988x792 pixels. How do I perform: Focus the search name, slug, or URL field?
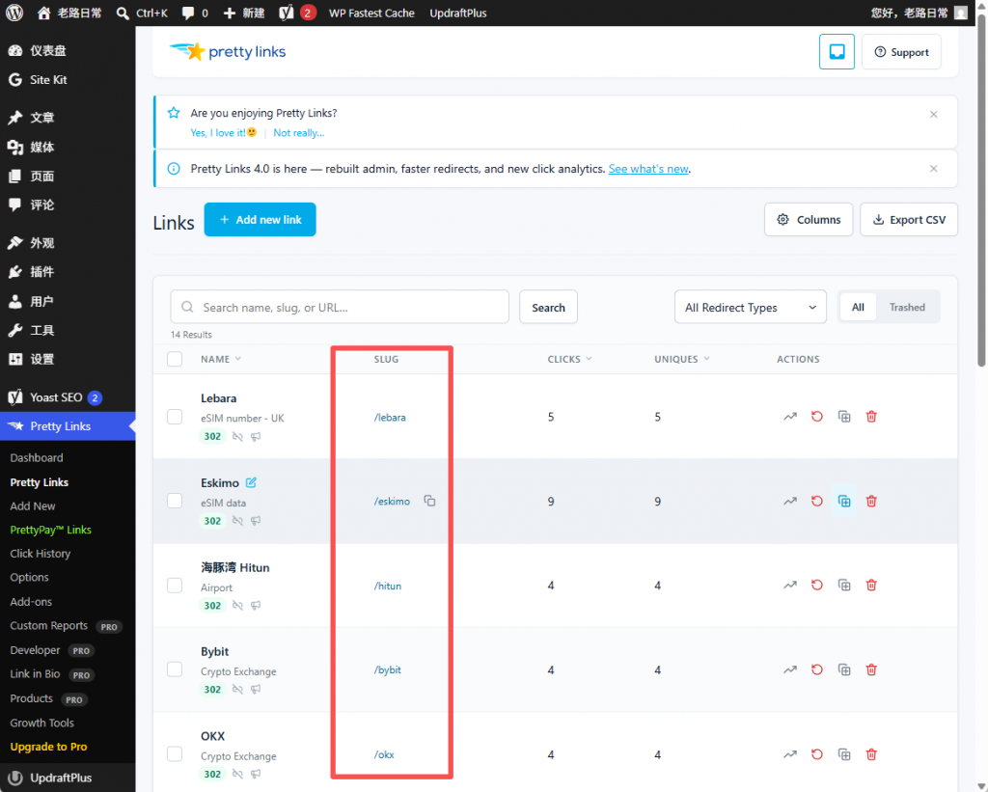coord(340,307)
